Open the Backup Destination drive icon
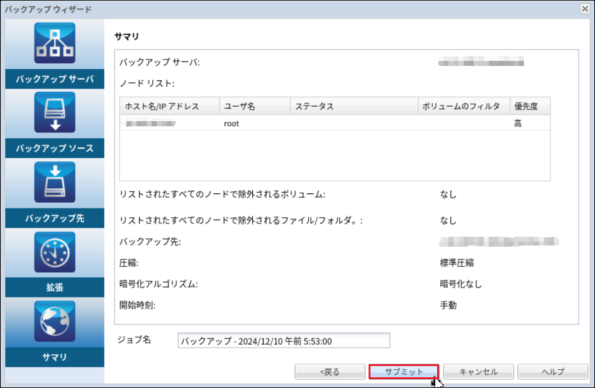The width and height of the screenshot is (595, 388). pos(55,182)
